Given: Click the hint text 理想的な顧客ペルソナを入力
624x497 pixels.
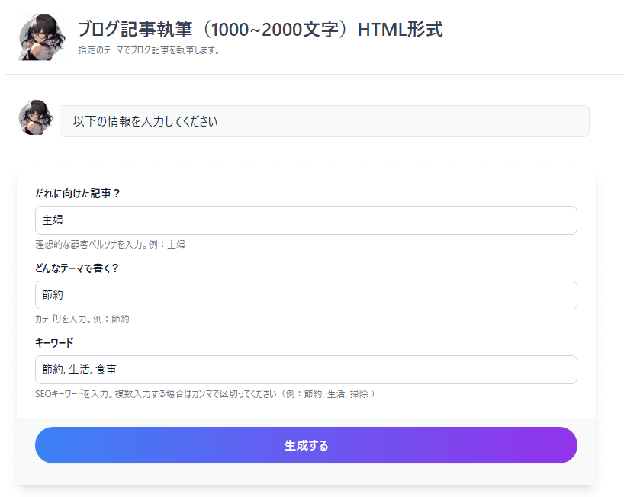Looking at the screenshot, I should [111, 244].
